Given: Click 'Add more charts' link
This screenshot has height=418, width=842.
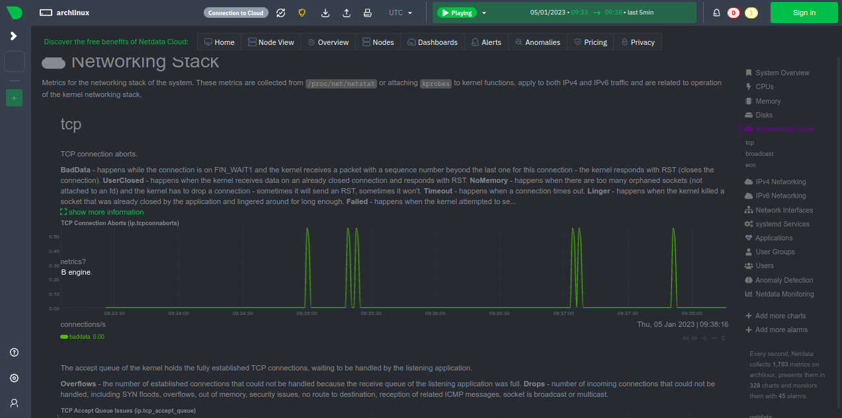Looking at the screenshot, I should pos(780,316).
